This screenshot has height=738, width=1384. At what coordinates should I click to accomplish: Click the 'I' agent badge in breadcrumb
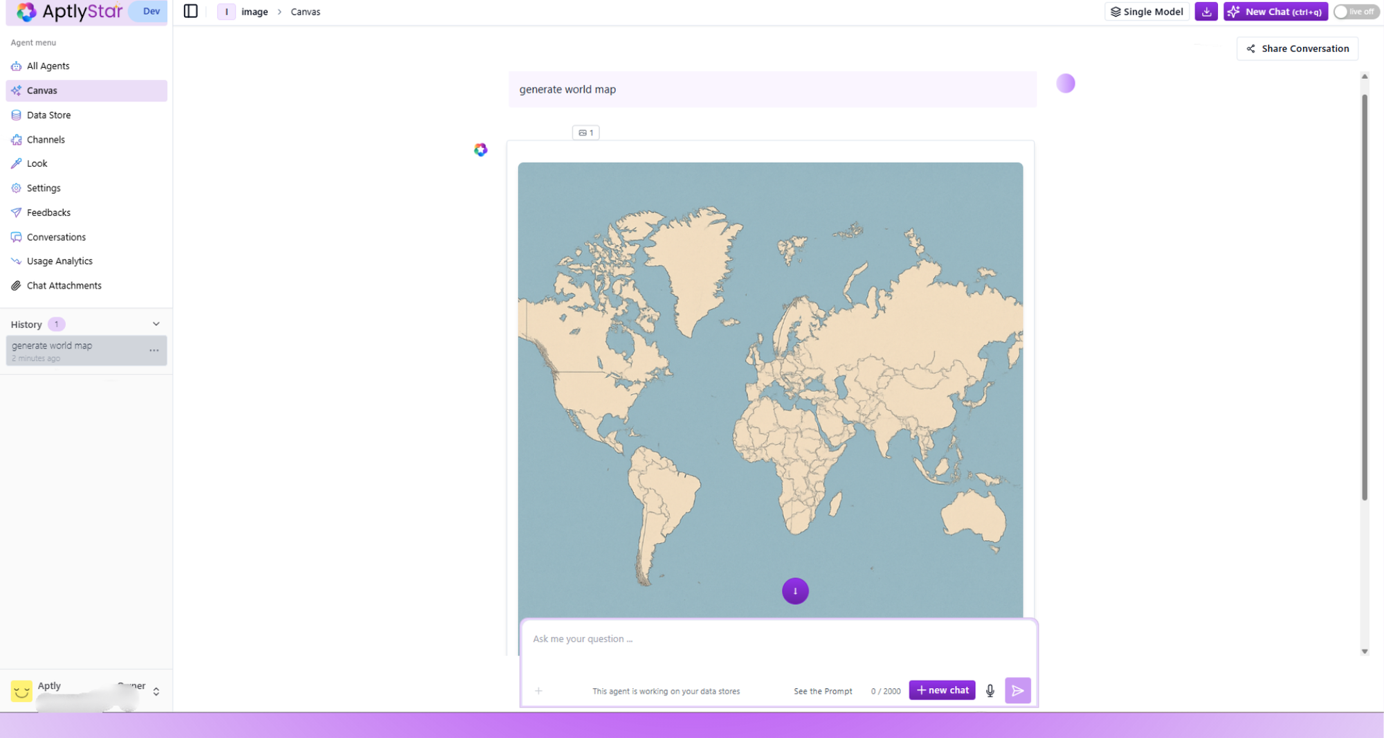[226, 12]
